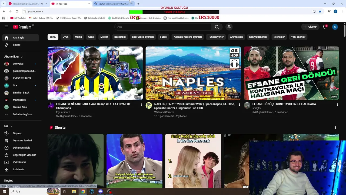This screenshot has width=346, height=195.
Task: Open the palmtherapysound channel
Action: click(x=21, y=71)
